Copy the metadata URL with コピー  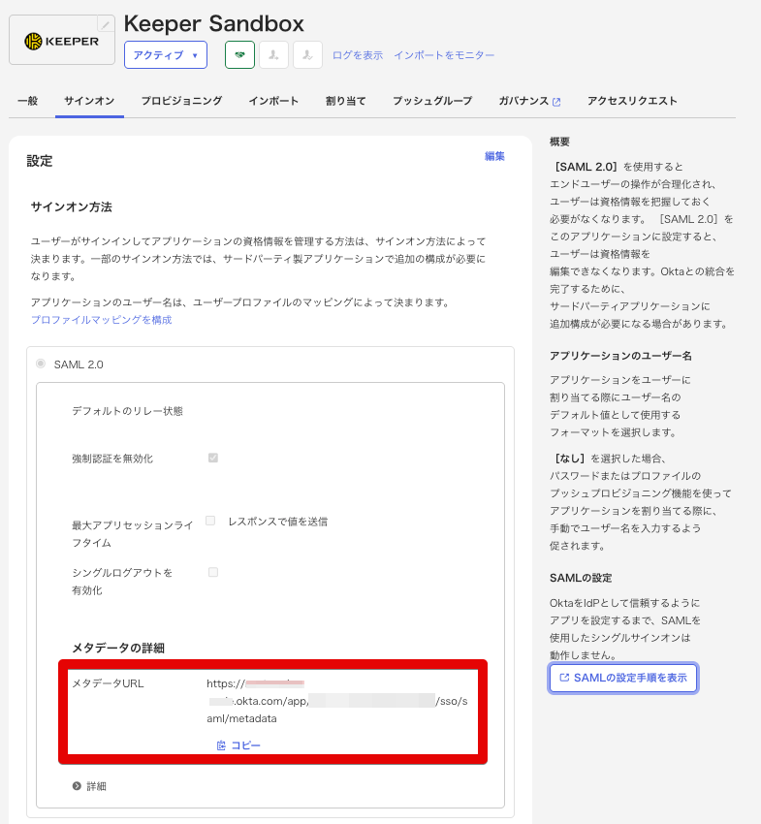tap(238, 745)
